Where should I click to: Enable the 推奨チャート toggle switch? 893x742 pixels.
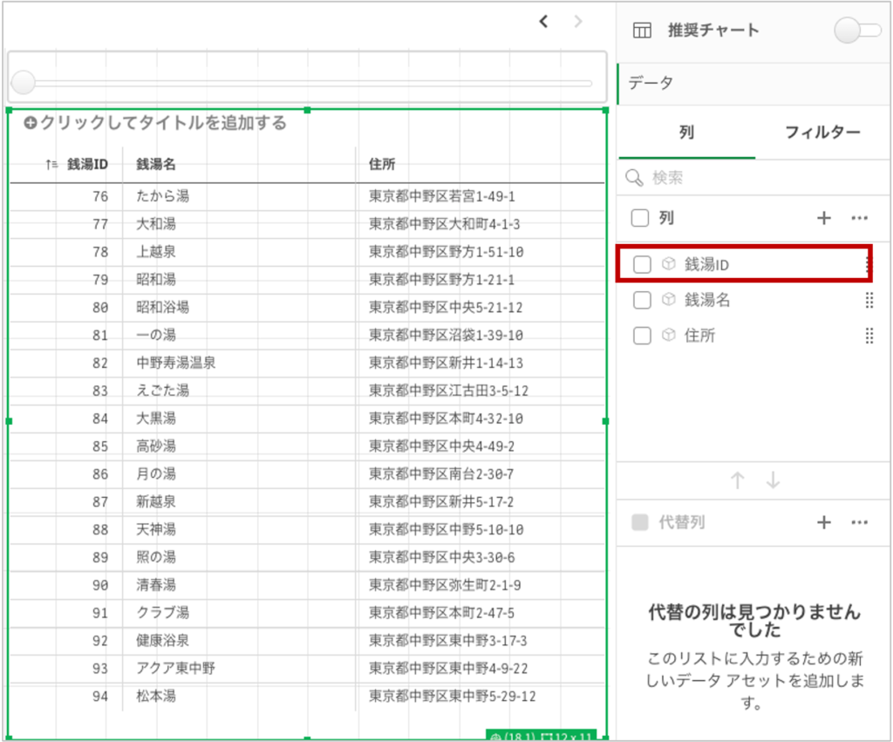(857, 31)
